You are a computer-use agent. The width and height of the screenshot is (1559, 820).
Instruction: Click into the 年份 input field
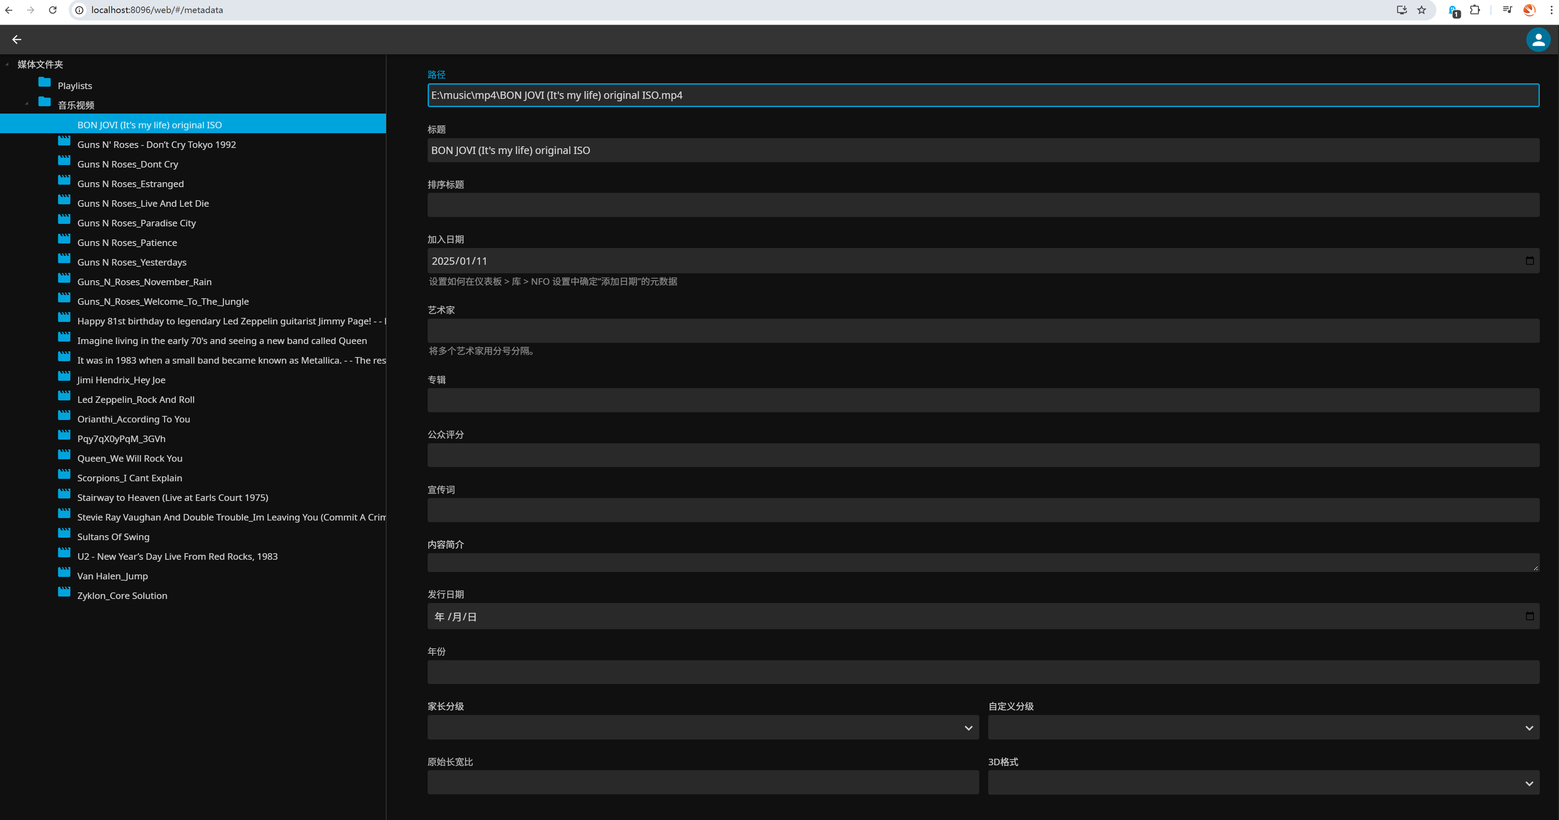983,672
